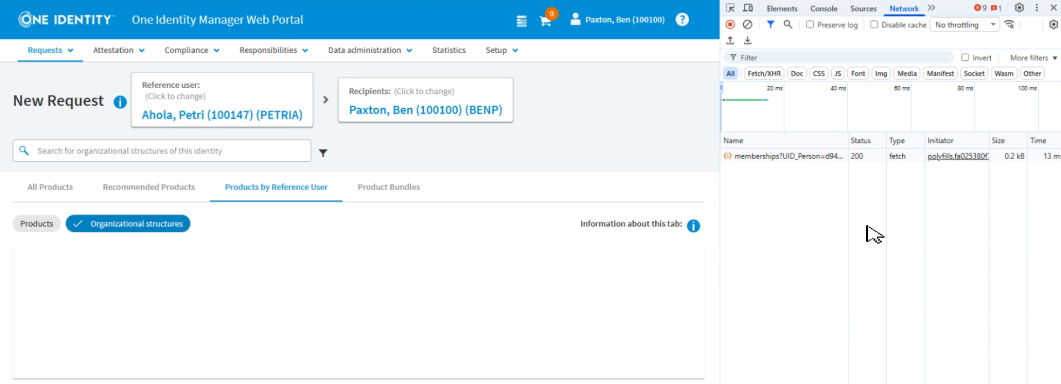
Task: Click the help question mark icon
Action: click(x=682, y=20)
